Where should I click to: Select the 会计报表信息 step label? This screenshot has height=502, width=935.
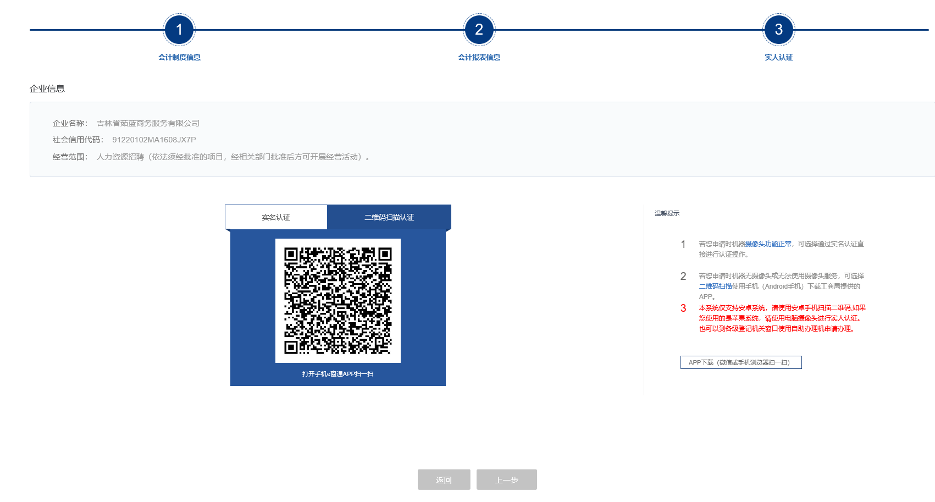479,57
